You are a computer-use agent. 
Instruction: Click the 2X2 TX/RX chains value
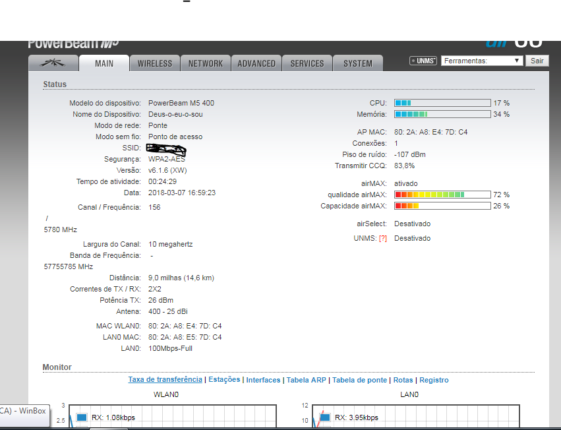tap(155, 289)
